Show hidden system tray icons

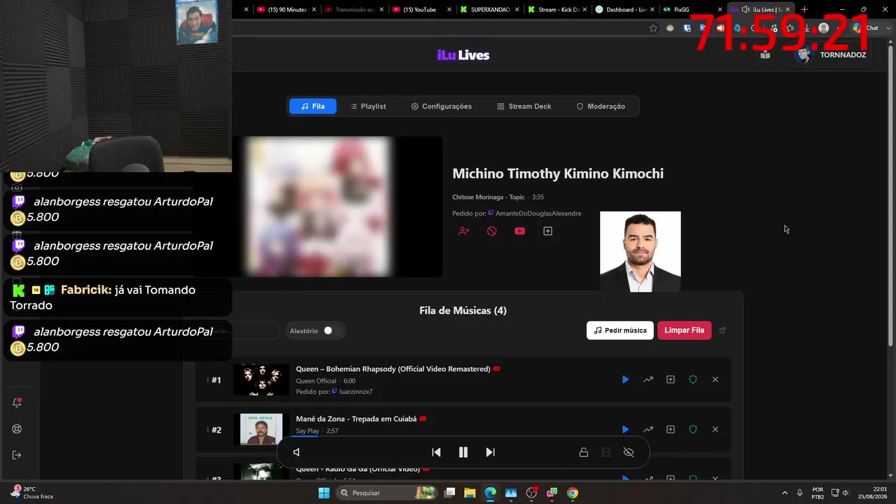[x=784, y=493]
